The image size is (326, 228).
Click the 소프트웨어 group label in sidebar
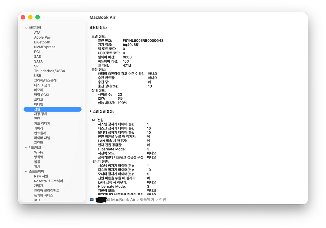pos(36,171)
